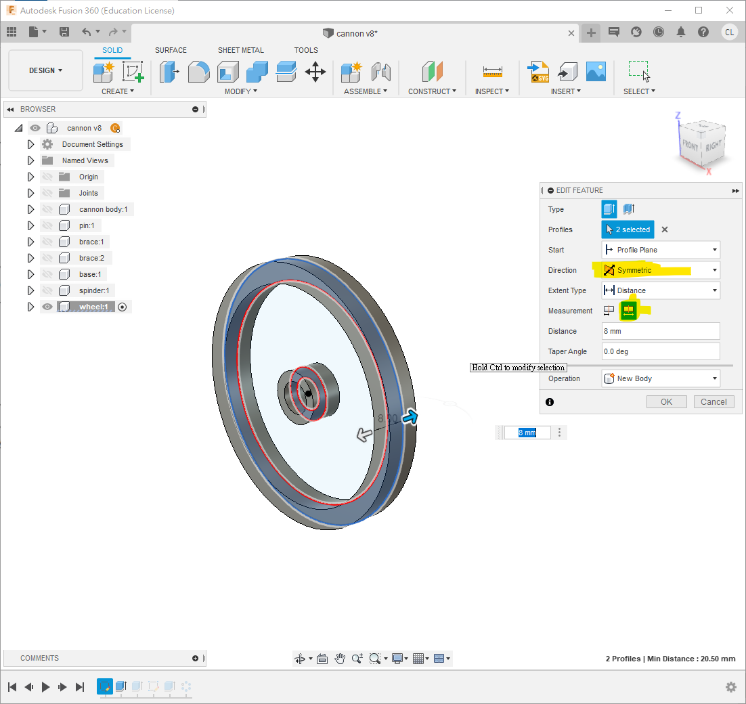Open the Measure tool under Inspect
This screenshot has width=746, height=704.
pyautogui.click(x=492, y=71)
